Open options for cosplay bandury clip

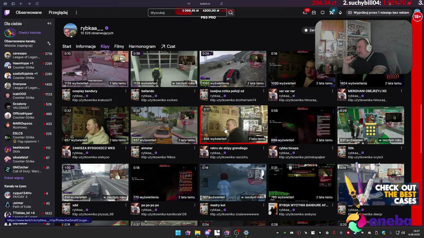pyautogui.click(x=126, y=91)
